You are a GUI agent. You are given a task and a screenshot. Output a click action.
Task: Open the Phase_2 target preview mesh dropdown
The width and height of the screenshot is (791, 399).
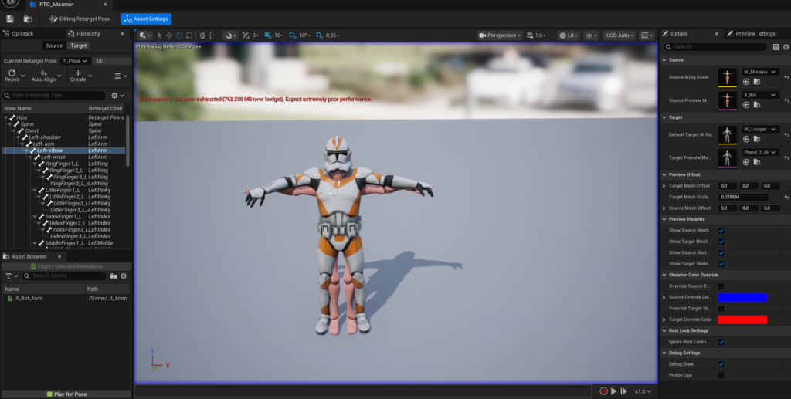coord(761,152)
